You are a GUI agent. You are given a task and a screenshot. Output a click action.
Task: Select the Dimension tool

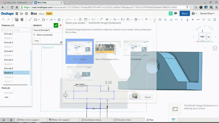[x=147, y=20]
